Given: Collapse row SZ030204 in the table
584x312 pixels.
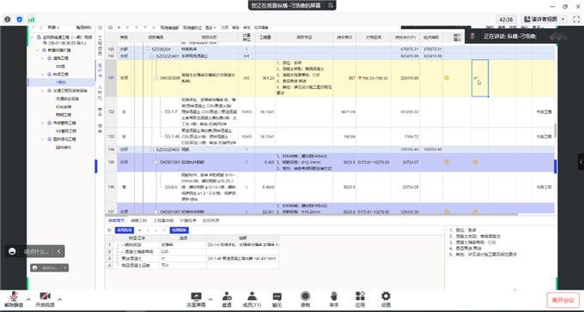Looking at the screenshot, I should point(148,49).
